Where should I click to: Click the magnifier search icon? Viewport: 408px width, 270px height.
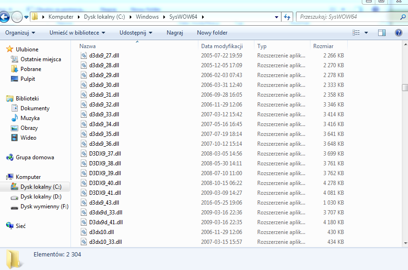click(x=403, y=17)
